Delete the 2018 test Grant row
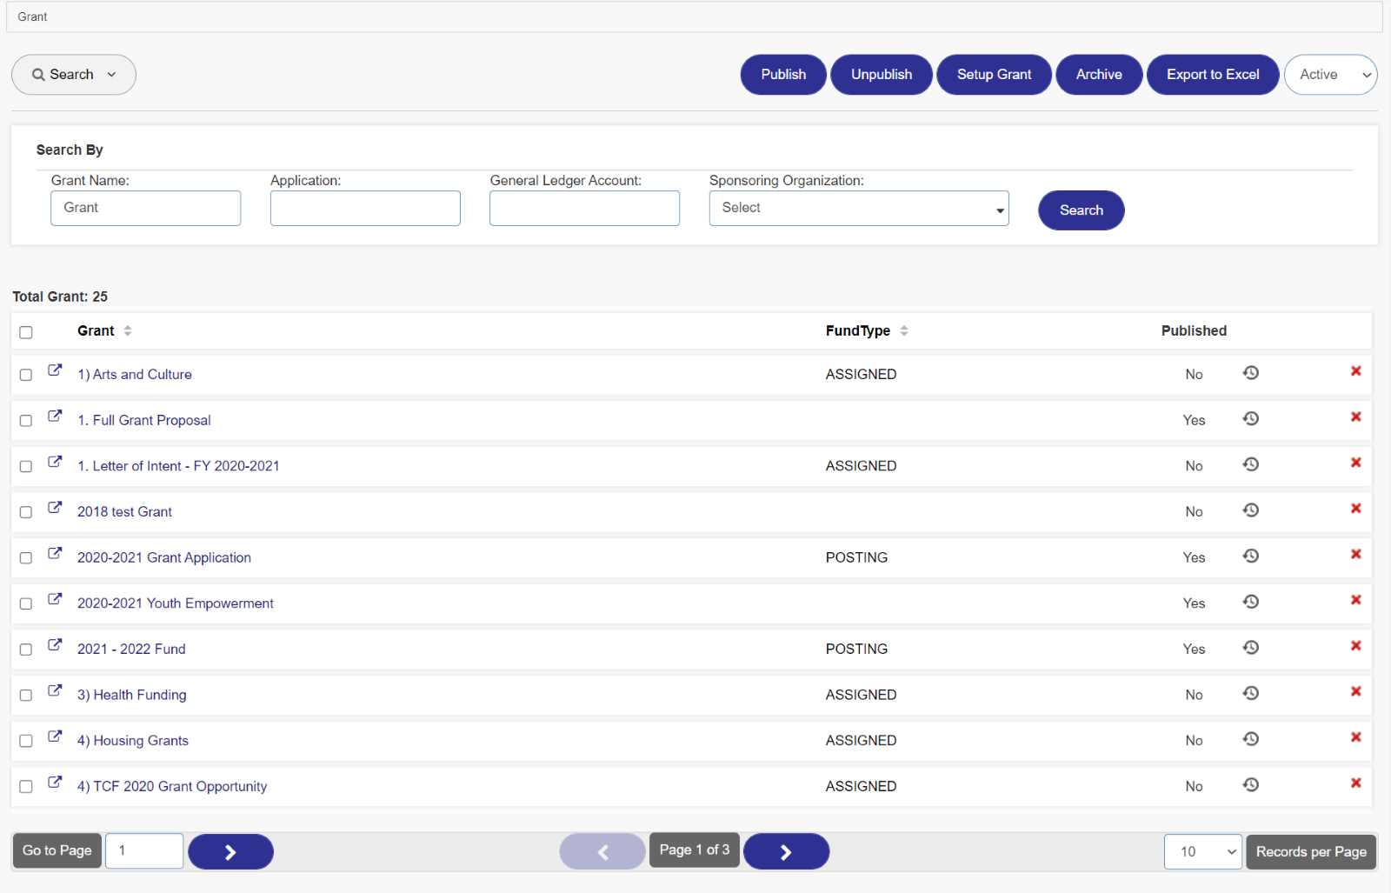Image resolution: width=1391 pixels, height=893 pixels. [x=1355, y=509]
